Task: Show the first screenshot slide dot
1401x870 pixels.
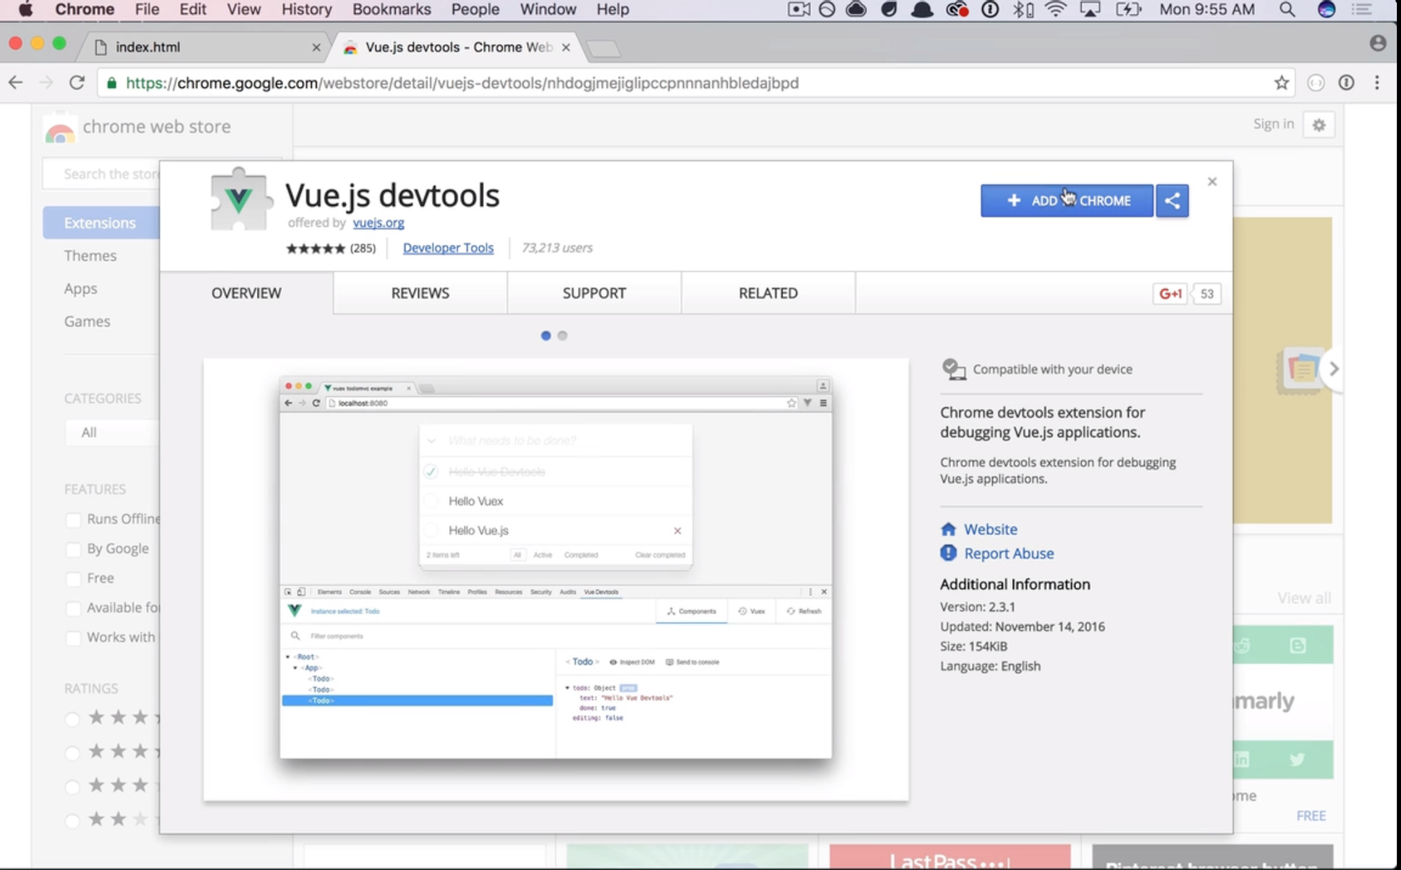Action: (x=546, y=335)
